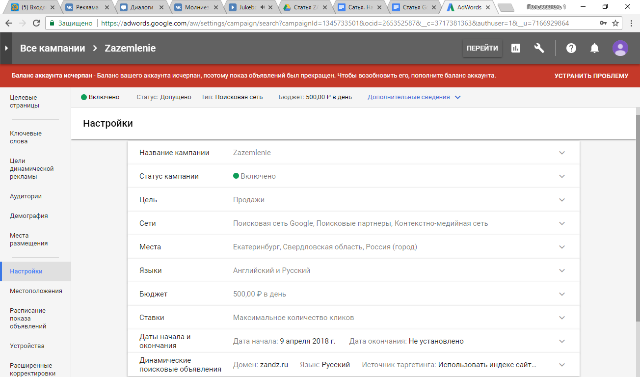Expand the Сети settings row

pos(562,223)
